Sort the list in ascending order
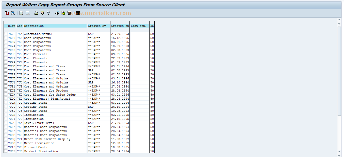Screen dimensions: 344x157 point(36,13)
